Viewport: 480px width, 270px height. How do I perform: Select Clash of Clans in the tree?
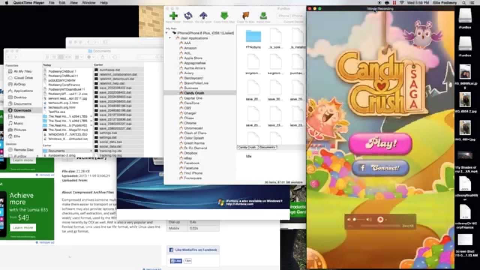tap(195, 133)
